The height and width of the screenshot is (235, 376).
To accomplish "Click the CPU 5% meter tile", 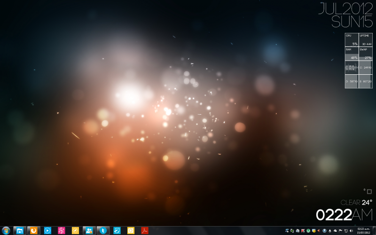I will click(x=352, y=40).
